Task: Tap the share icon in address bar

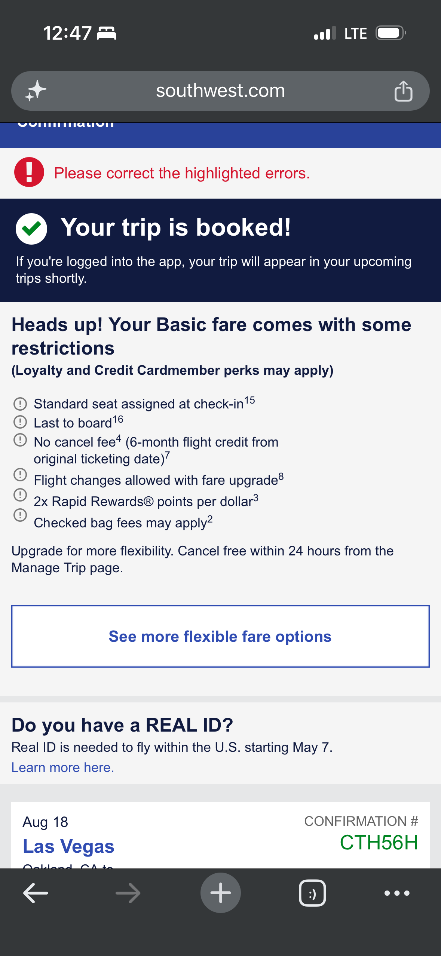Action: (403, 91)
